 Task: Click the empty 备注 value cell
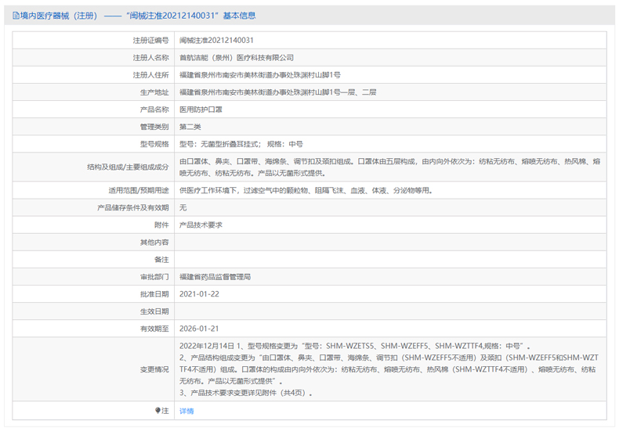(x=389, y=260)
